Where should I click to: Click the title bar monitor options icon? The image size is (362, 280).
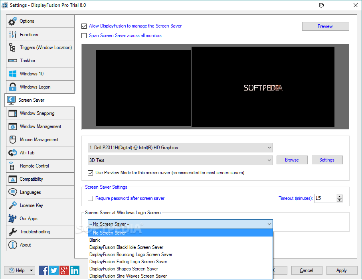point(321,5)
